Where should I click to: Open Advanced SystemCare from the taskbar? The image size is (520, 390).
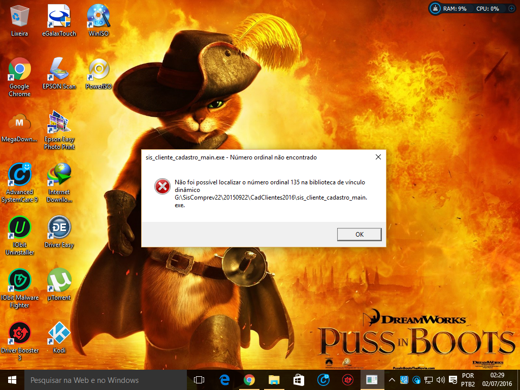tap(323, 380)
